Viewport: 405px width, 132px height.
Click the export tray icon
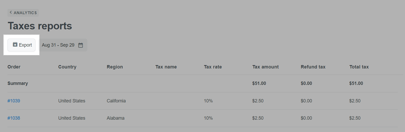click(15, 45)
